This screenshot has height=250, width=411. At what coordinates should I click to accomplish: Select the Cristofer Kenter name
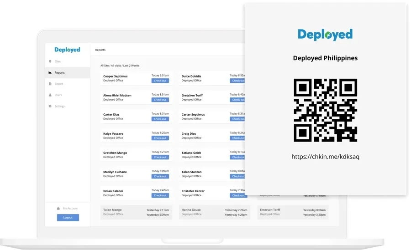pos(193,191)
